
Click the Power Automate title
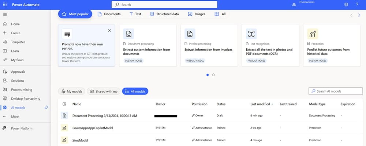click(26, 5)
